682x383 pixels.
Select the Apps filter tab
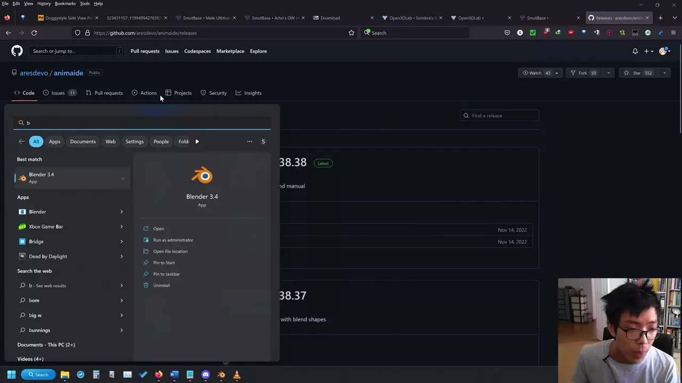pyautogui.click(x=54, y=141)
